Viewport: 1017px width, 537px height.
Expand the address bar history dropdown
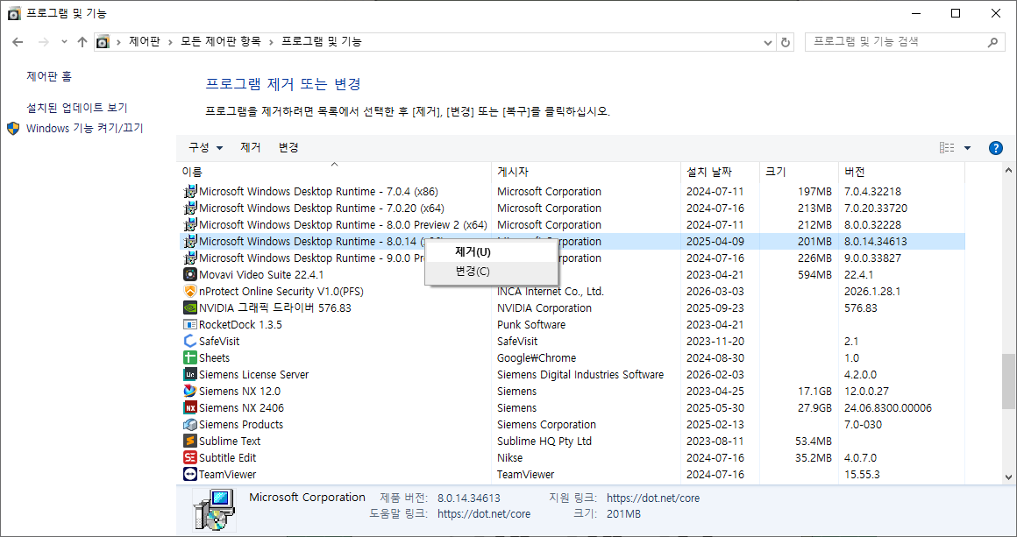768,42
